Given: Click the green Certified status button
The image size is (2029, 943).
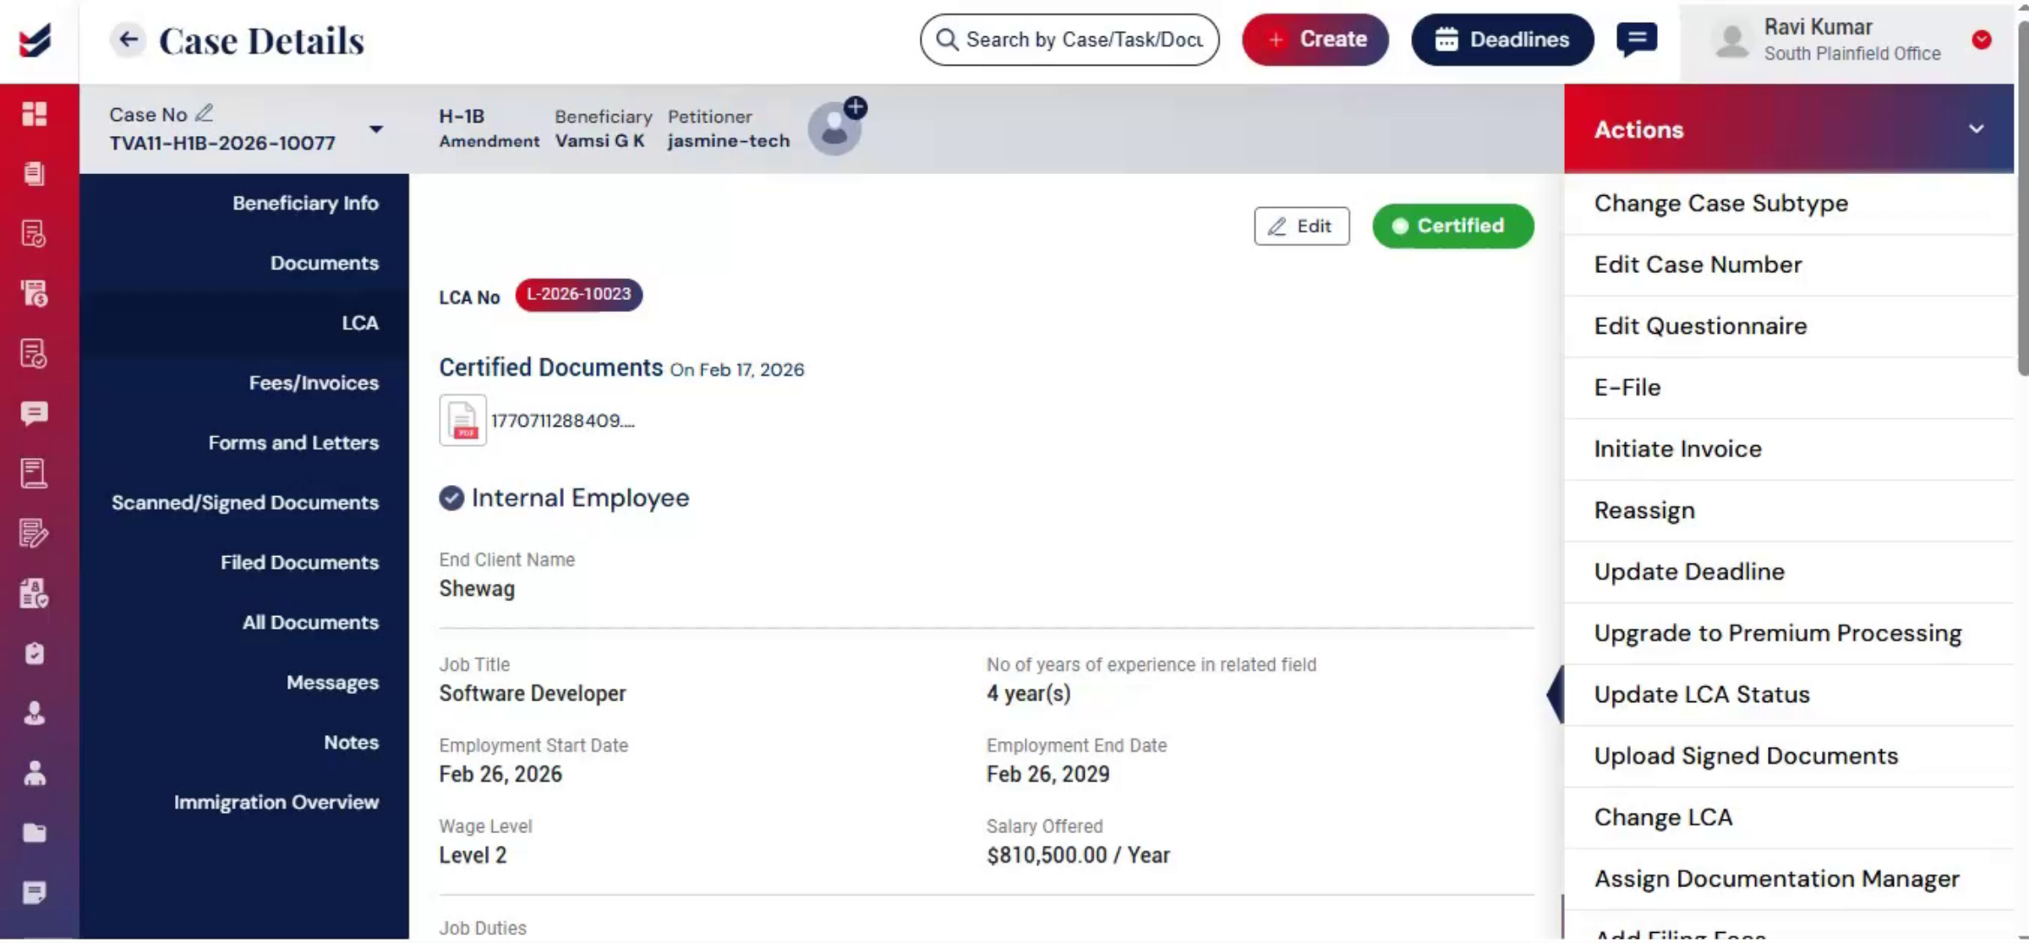Looking at the screenshot, I should coord(1452,226).
